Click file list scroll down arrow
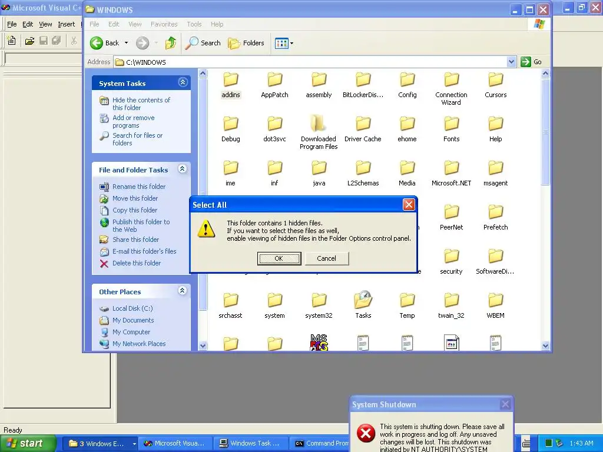 click(x=545, y=345)
